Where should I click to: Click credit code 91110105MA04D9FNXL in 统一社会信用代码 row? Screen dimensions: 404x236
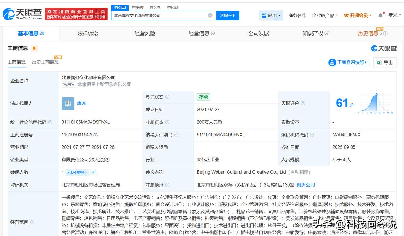pos(86,122)
